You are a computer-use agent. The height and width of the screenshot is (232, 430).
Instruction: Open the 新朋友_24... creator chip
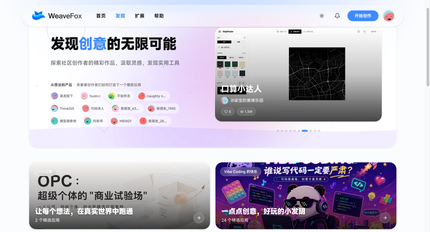pos(155,121)
